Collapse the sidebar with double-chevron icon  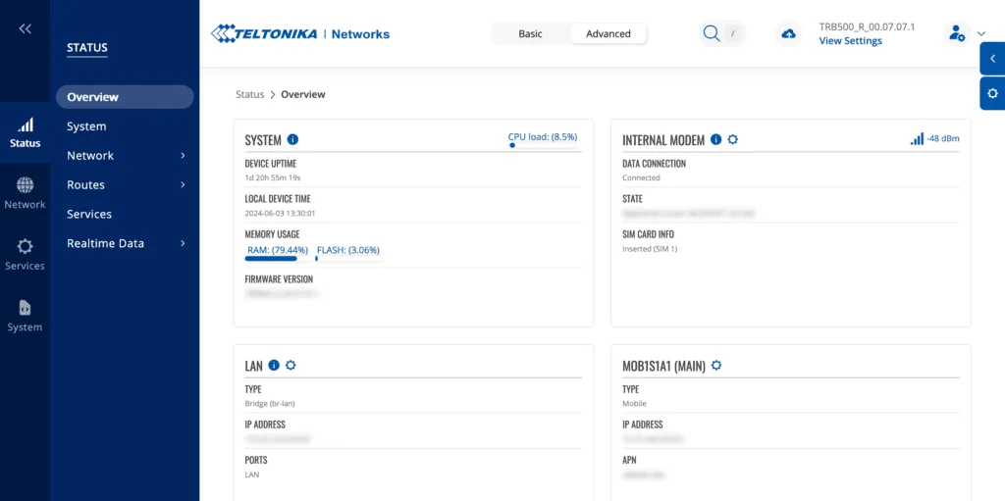coord(25,28)
